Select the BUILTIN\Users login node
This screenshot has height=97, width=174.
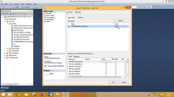(18, 30)
